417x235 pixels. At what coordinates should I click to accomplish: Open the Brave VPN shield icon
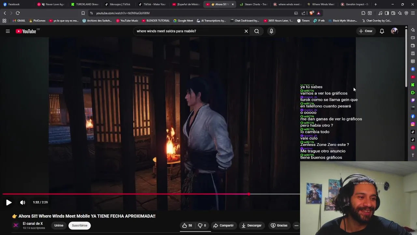[x=406, y=13]
